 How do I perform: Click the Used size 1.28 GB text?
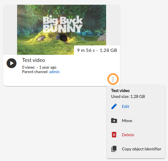[x=128, y=97]
